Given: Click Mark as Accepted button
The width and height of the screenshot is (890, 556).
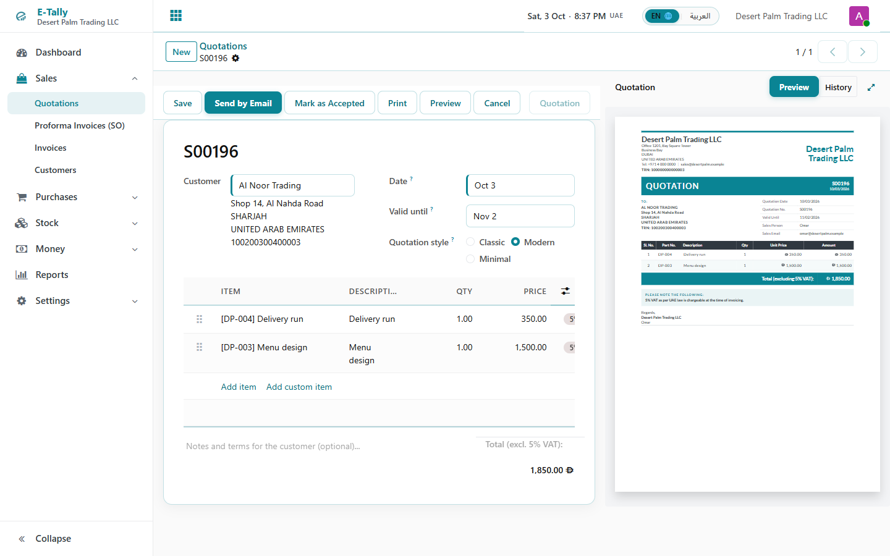Looking at the screenshot, I should 329,103.
